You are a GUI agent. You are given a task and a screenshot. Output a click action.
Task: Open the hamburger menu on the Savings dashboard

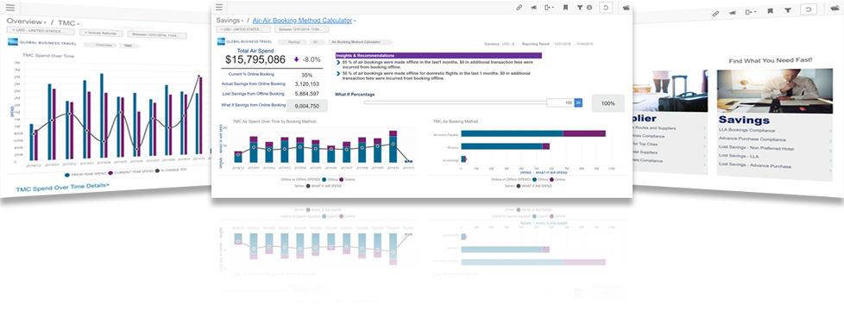218,8
